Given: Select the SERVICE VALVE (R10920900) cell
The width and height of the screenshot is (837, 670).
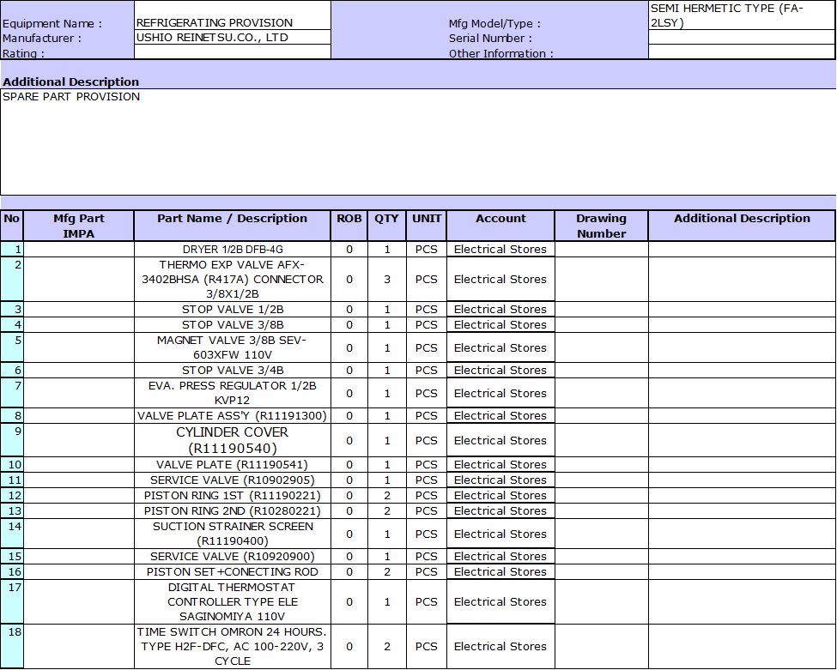Looking at the screenshot, I should 232,557.
